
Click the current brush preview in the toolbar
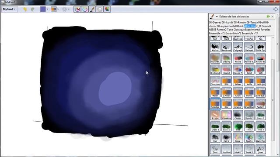coord(54,9)
